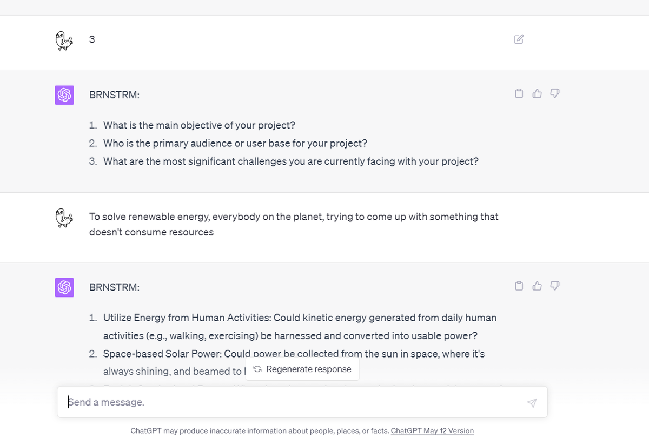Click the send message paper plane icon
649x445 pixels.
point(532,403)
